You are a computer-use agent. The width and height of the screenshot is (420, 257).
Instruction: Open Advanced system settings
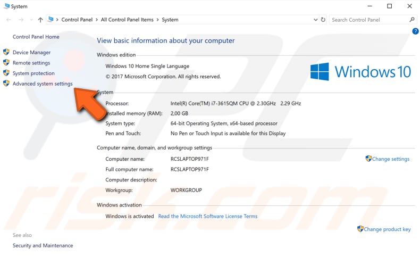(x=43, y=84)
